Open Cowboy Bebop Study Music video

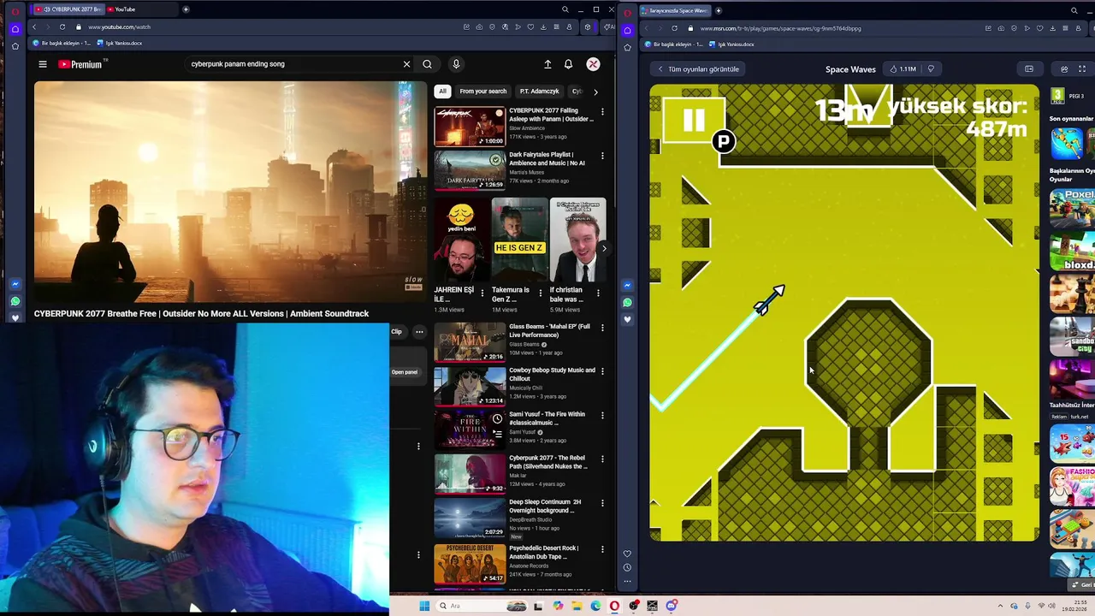(470, 386)
